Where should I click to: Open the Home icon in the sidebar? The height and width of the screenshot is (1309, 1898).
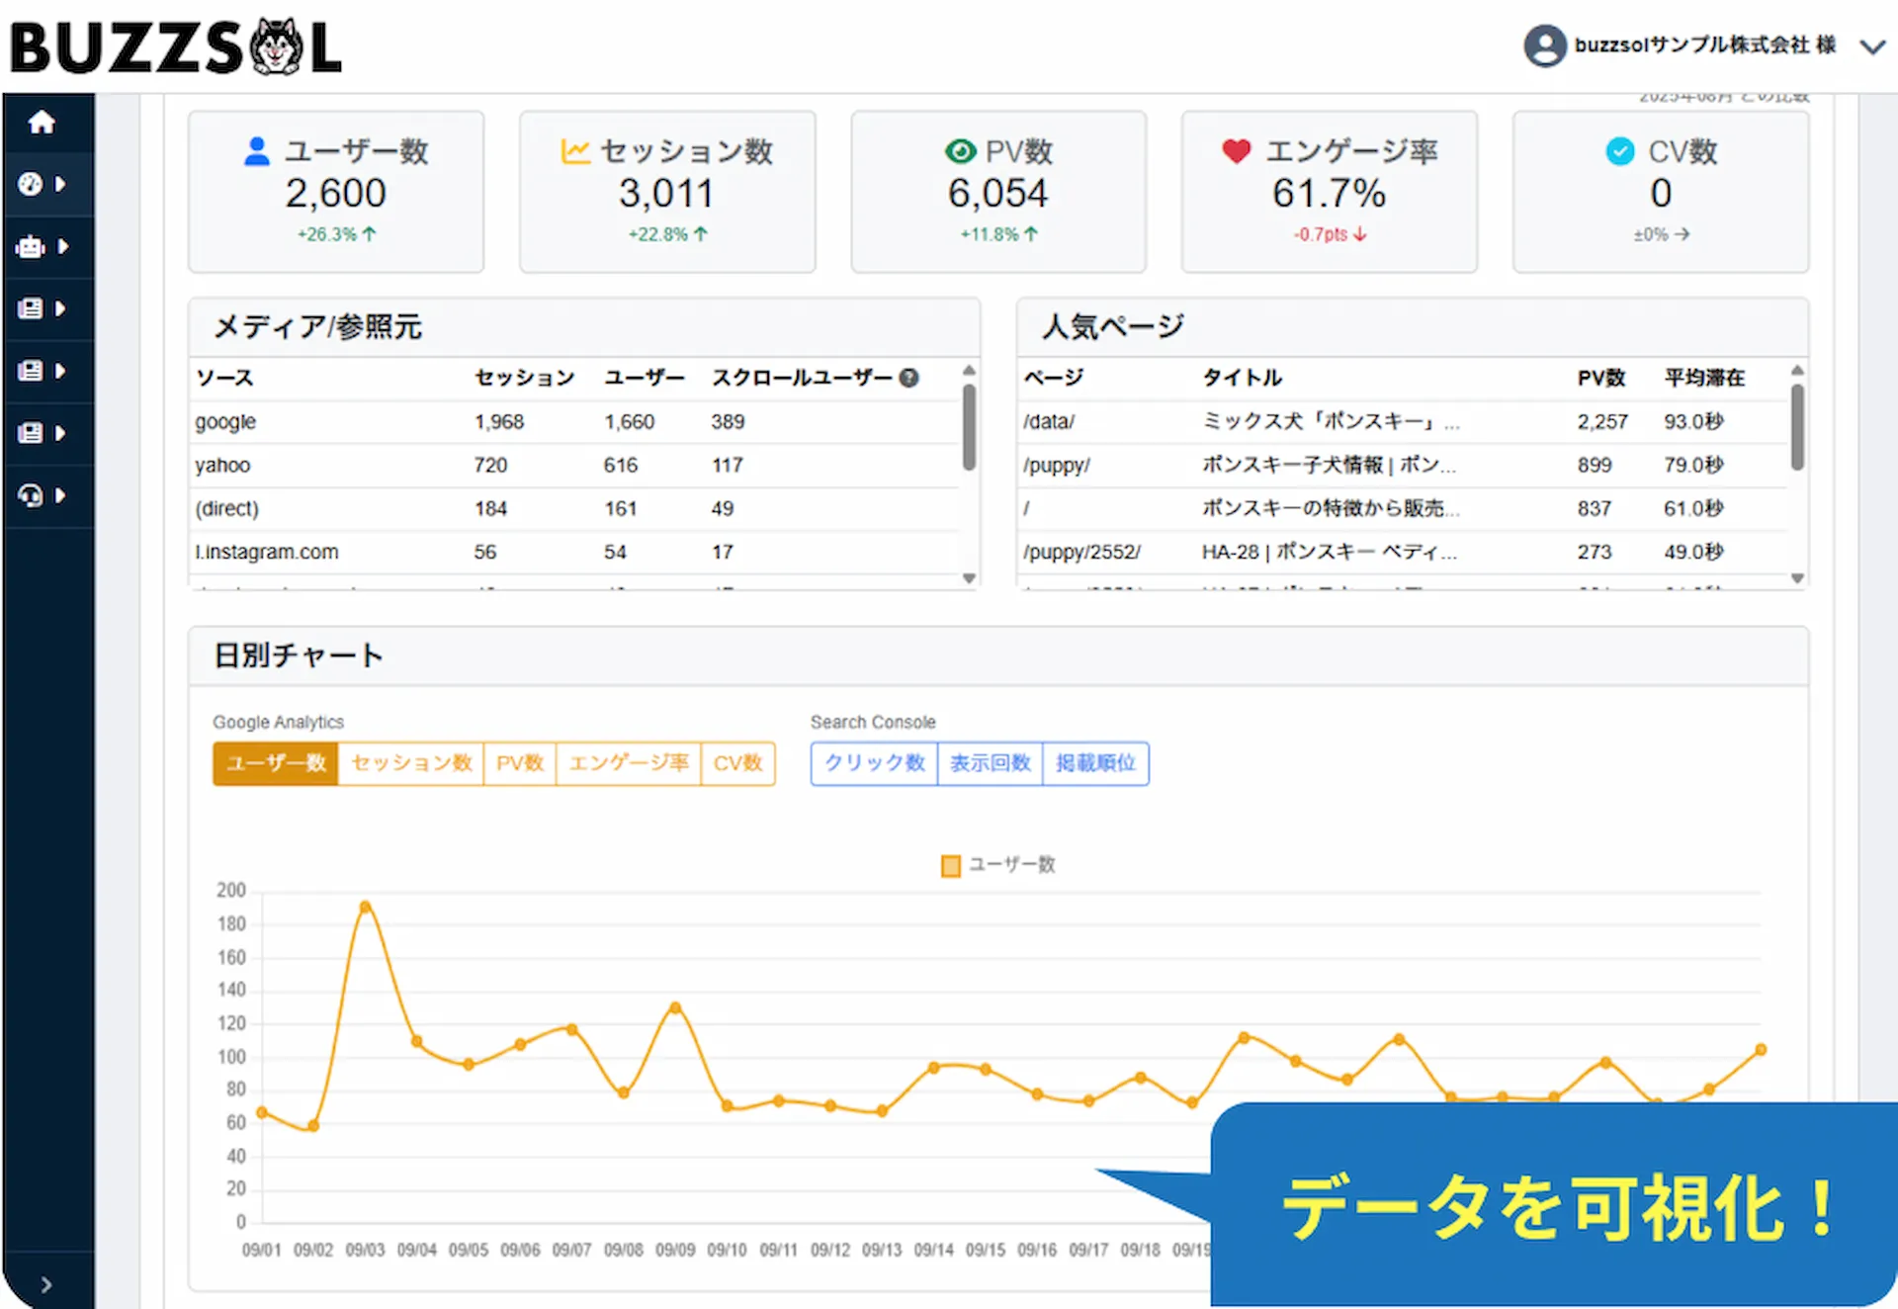pyautogui.click(x=42, y=121)
